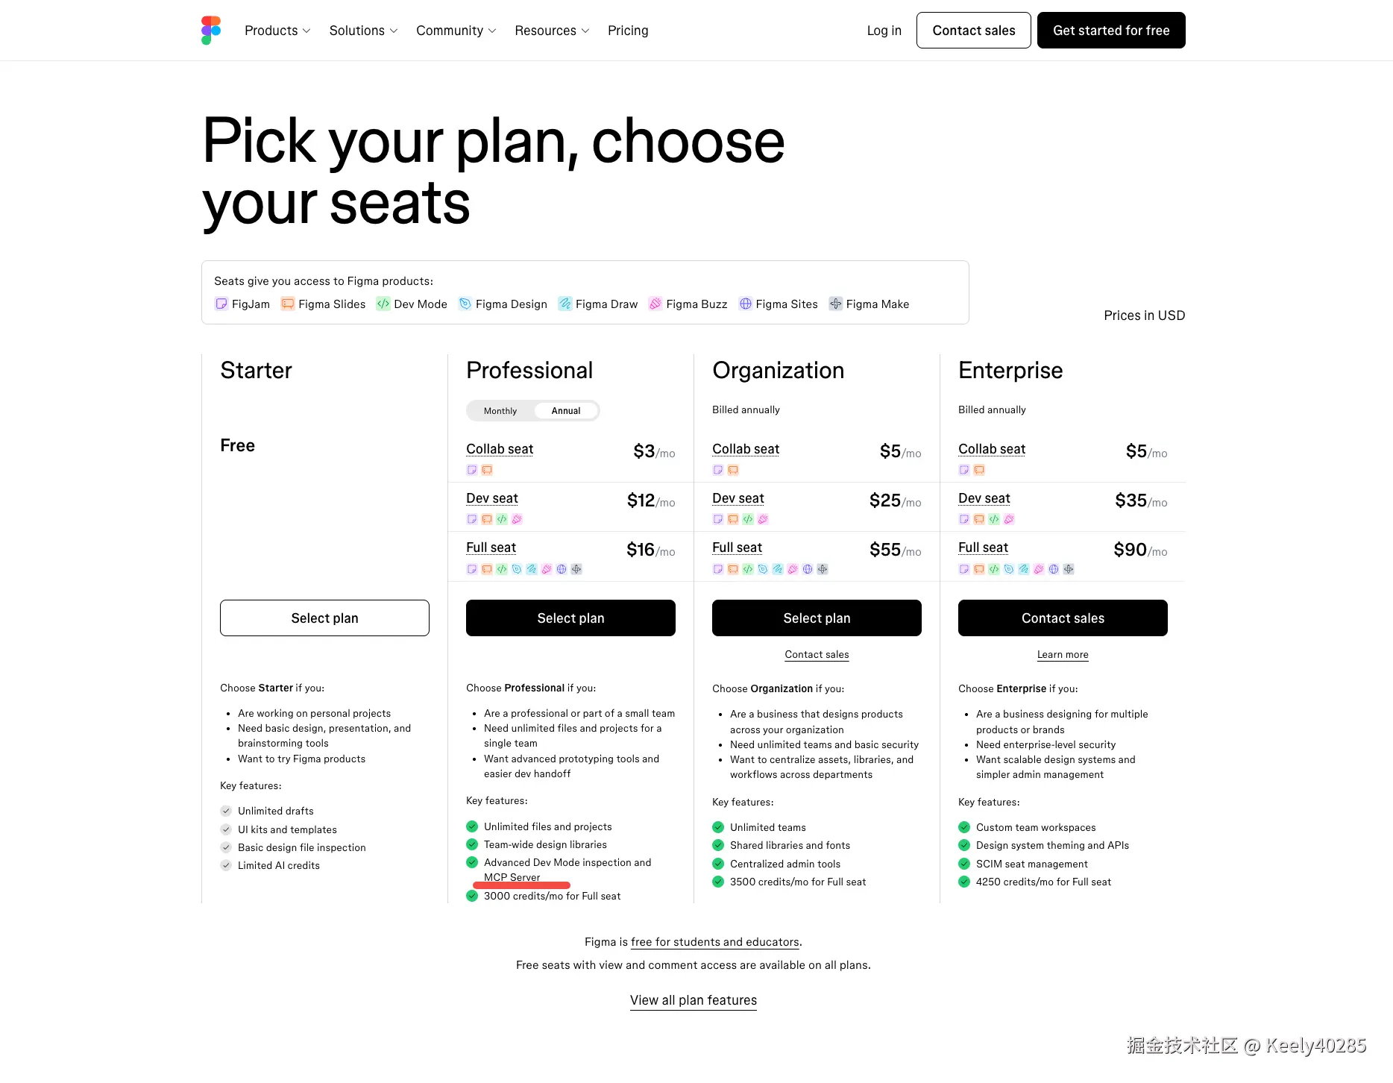1393x1083 pixels.
Task: Click Log in in the header
Action: click(x=884, y=31)
